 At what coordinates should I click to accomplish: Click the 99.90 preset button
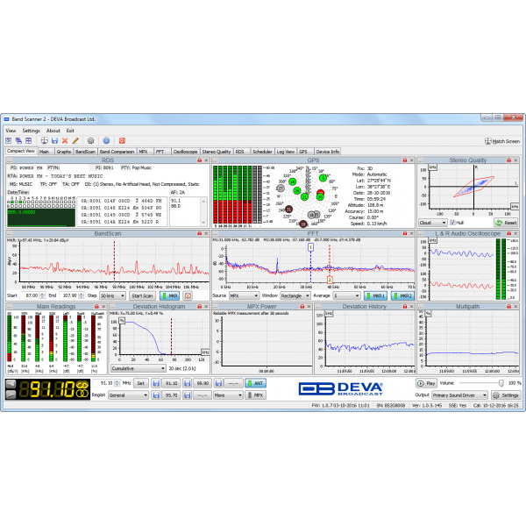[x=203, y=383]
